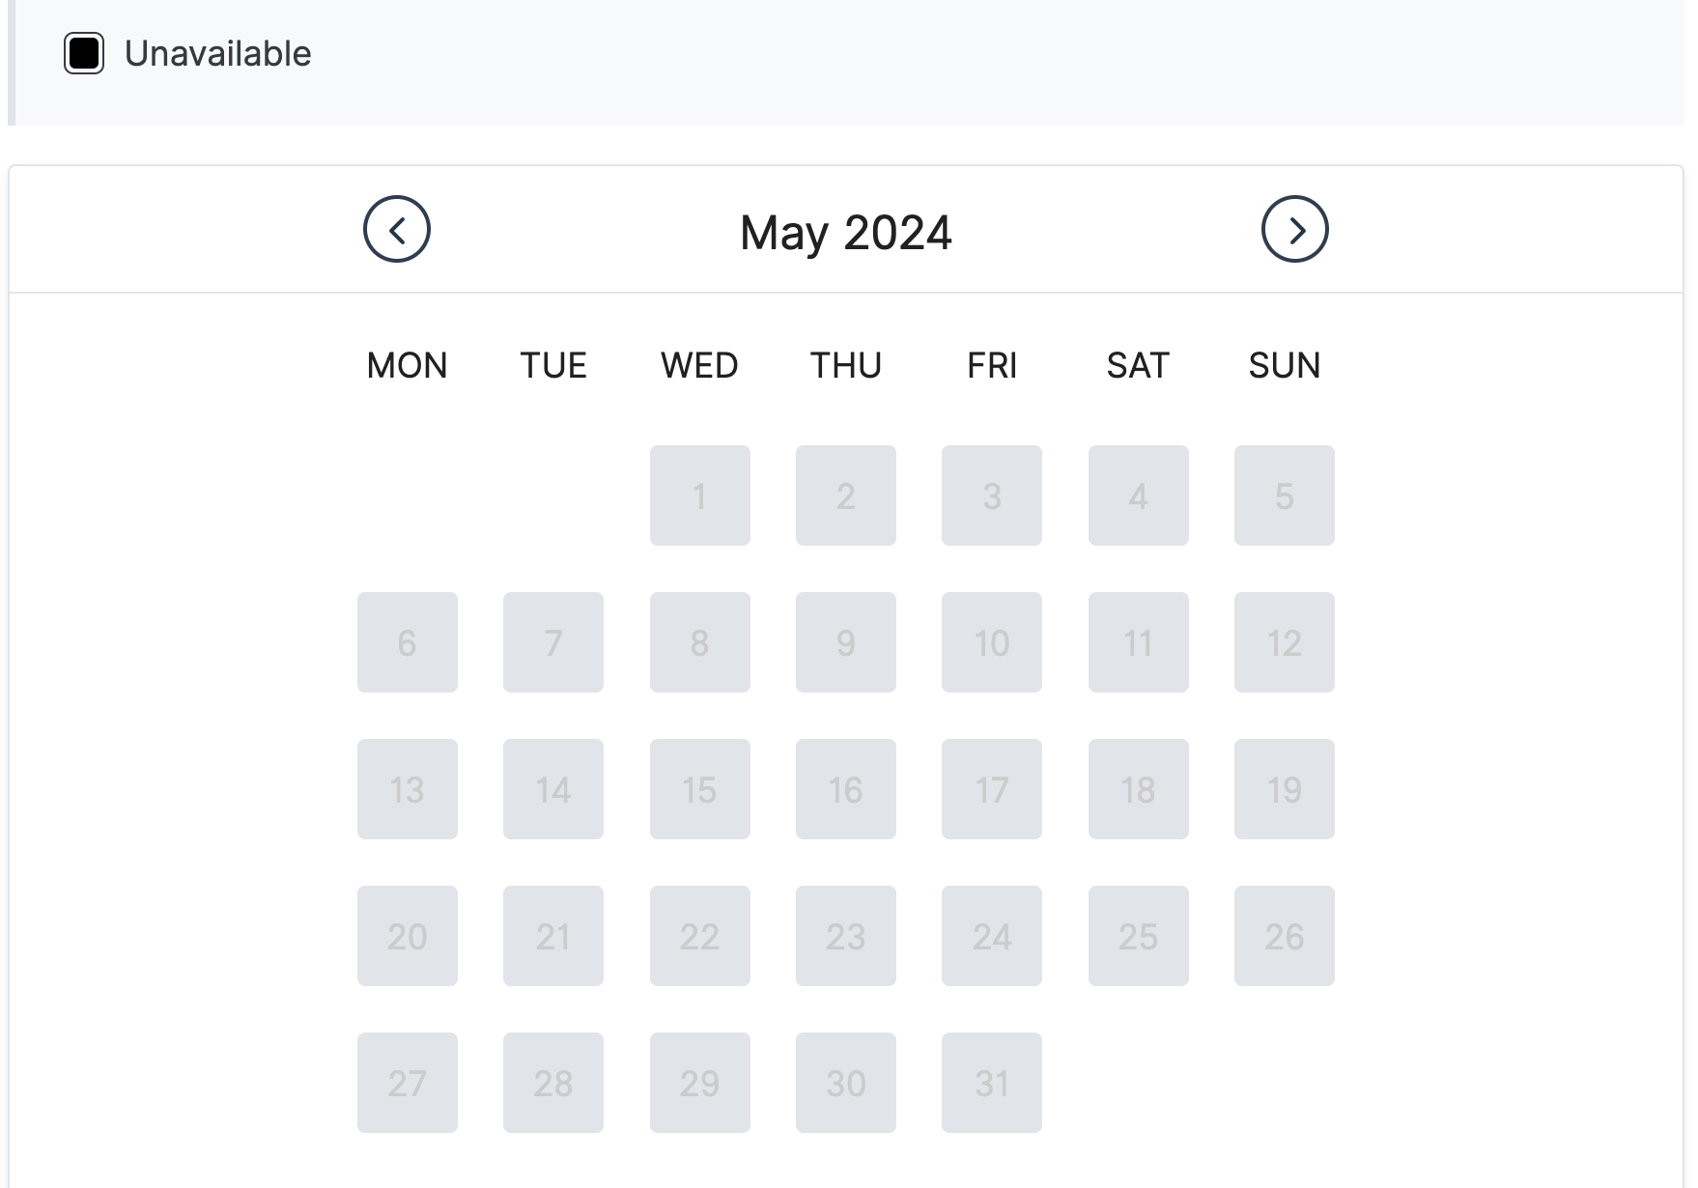Select May 1 on the calendar
This screenshot has width=1698, height=1188.
[699, 495]
